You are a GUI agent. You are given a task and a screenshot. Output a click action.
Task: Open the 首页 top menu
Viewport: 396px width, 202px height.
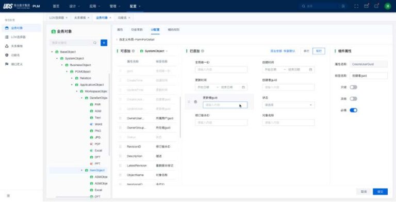pyautogui.click(x=56, y=6)
